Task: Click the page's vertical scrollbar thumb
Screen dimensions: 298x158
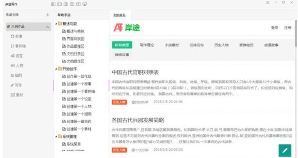Action: (x=296, y=33)
